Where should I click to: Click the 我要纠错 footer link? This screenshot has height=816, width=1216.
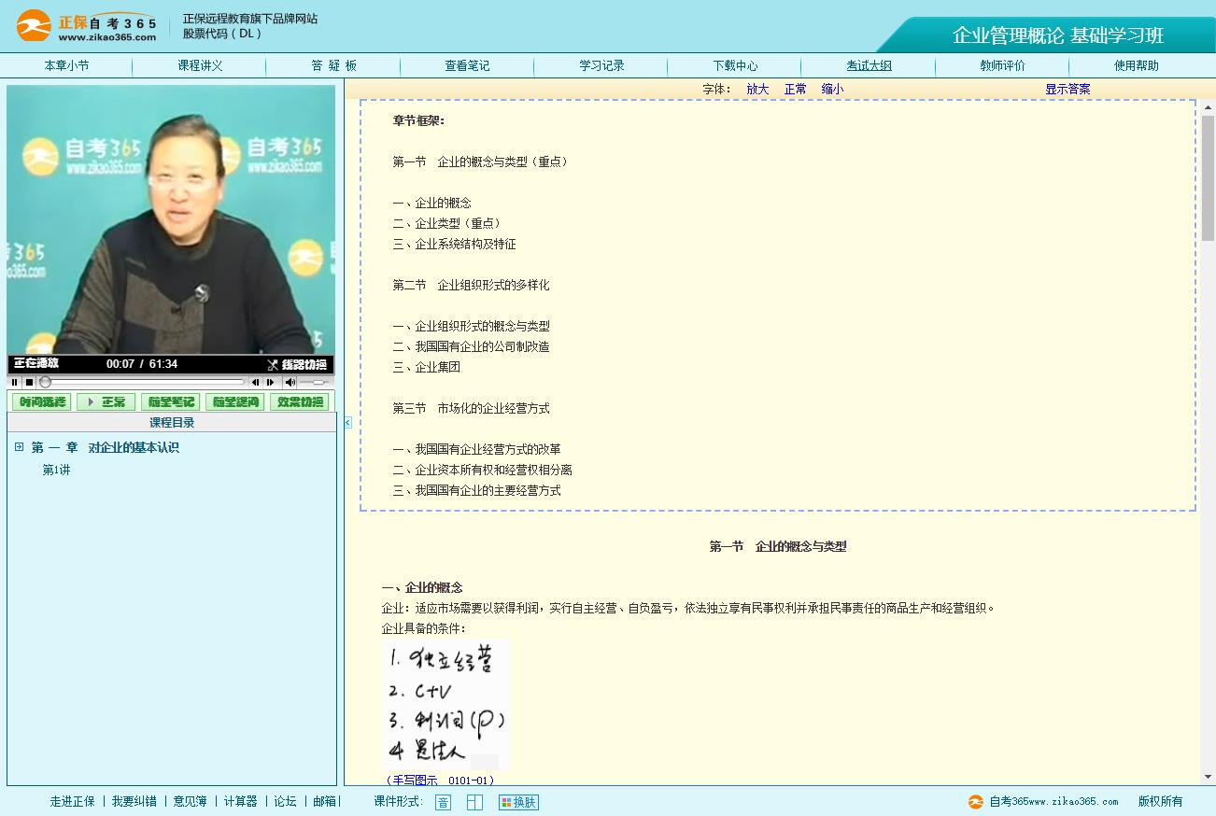pos(134,801)
